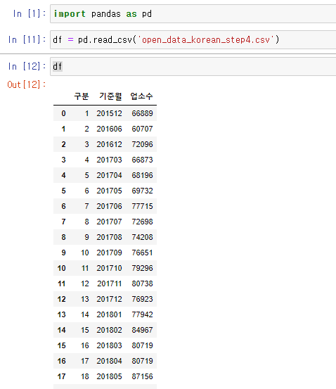Image resolution: width=336 pixels, height=389 pixels.
Task: Click the cell 201711
Action: click(110, 283)
